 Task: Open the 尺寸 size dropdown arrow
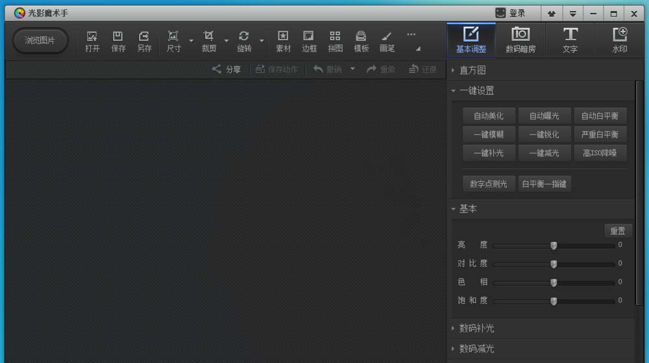coord(191,41)
